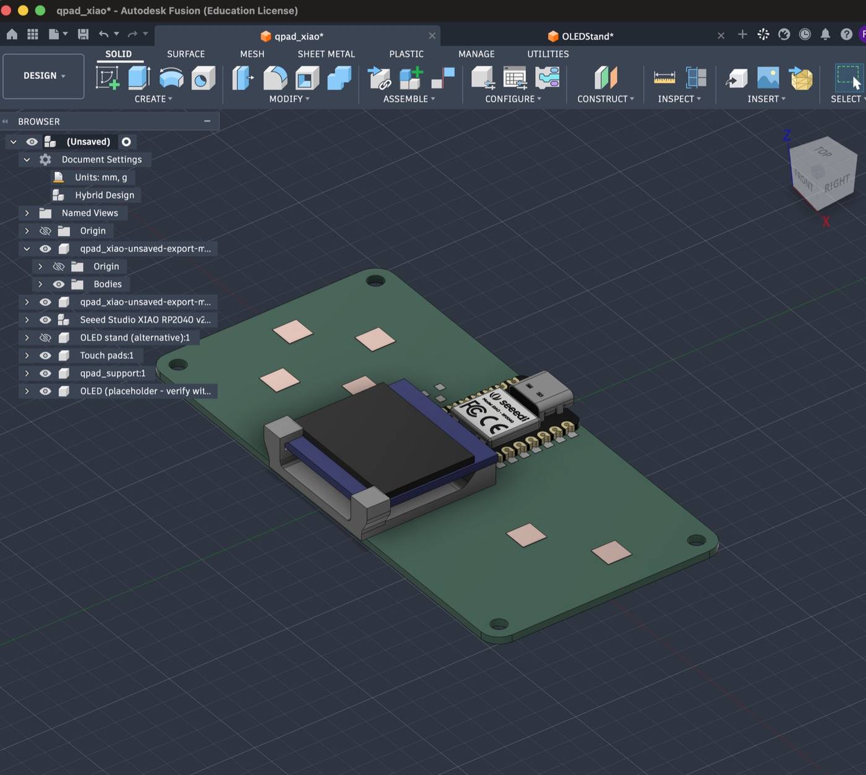Select the Measure tool
The height and width of the screenshot is (775, 866).
(x=664, y=78)
